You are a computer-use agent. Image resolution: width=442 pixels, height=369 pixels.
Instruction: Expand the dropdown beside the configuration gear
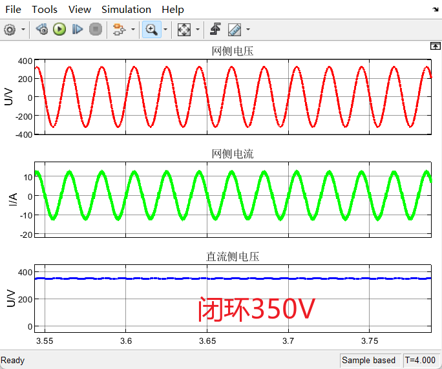pyautogui.click(x=24, y=30)
